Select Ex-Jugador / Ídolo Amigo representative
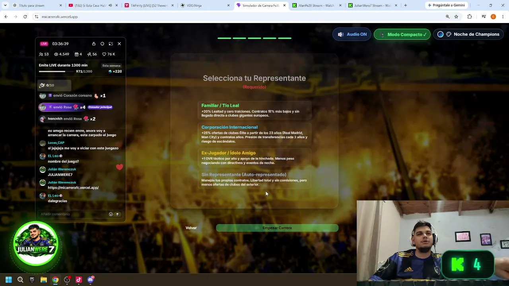This screenshot has height=286, width=509. [x=254, y=158]
